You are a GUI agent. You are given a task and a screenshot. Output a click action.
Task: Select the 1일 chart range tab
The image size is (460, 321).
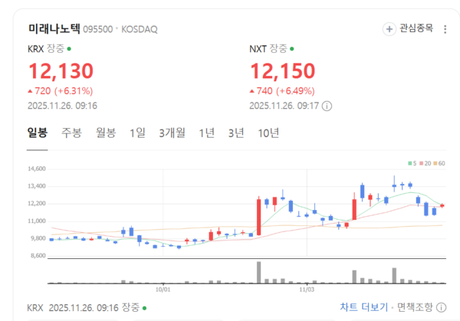tap(137, 133)
